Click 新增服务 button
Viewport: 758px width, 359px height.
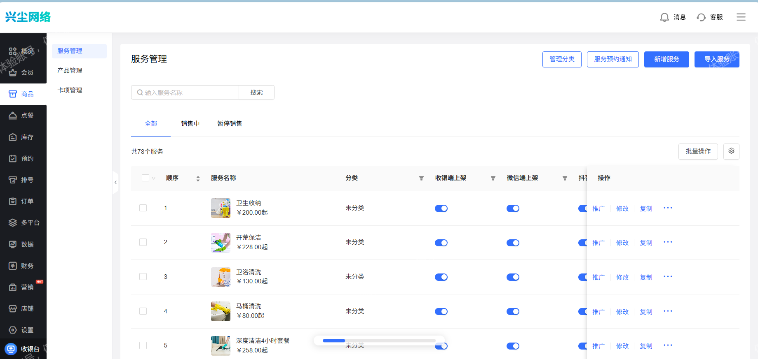coord(666,59)
